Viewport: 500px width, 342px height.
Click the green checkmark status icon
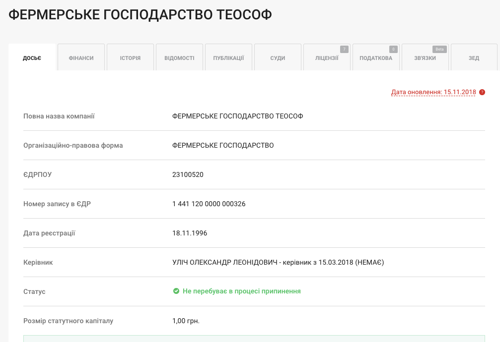click(176, 291)
